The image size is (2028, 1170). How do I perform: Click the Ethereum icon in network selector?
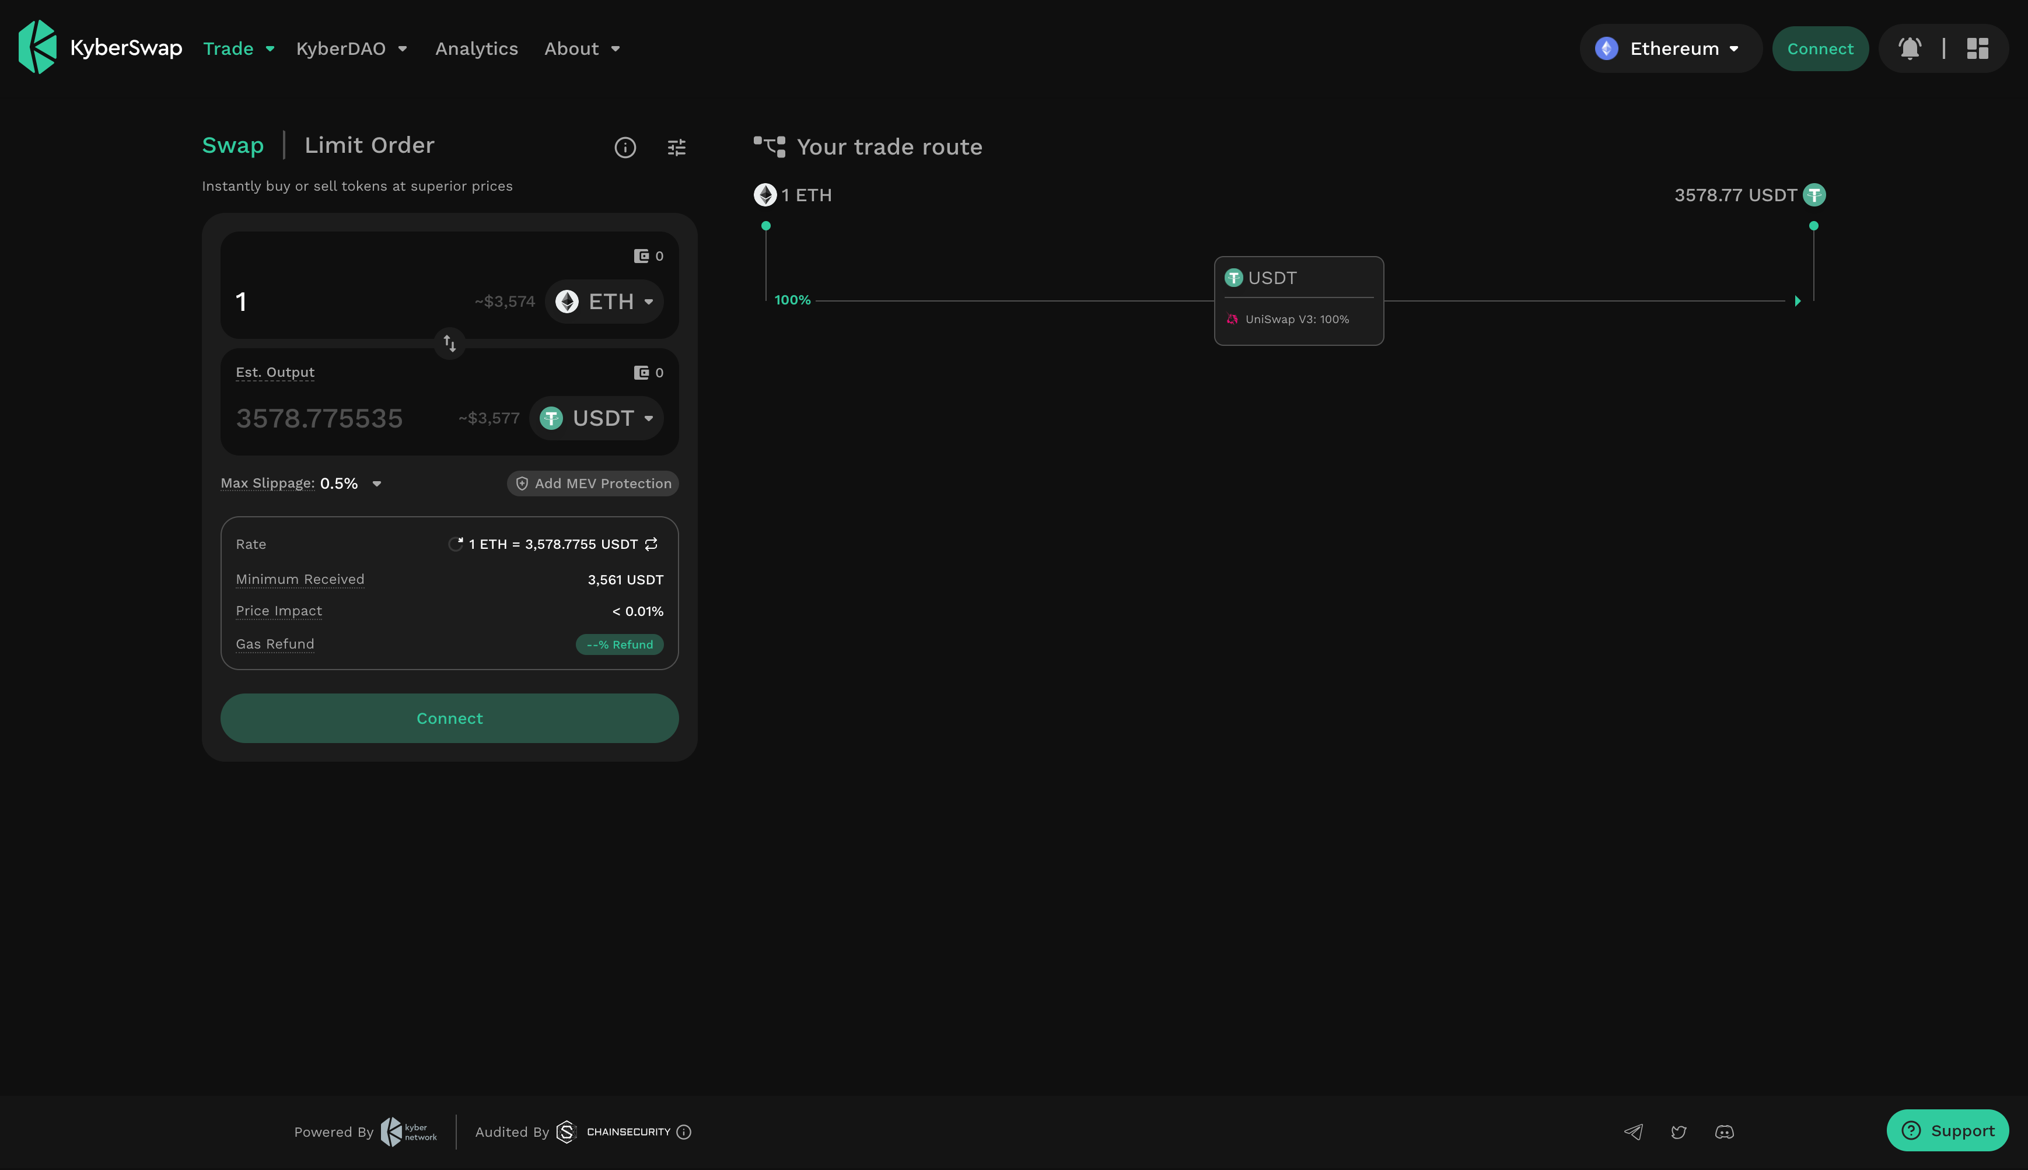pyautogui.click(x=1607, y=49)
